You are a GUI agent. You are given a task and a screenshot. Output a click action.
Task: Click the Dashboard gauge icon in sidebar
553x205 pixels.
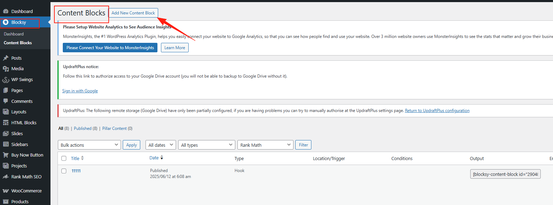pos(6,11)
